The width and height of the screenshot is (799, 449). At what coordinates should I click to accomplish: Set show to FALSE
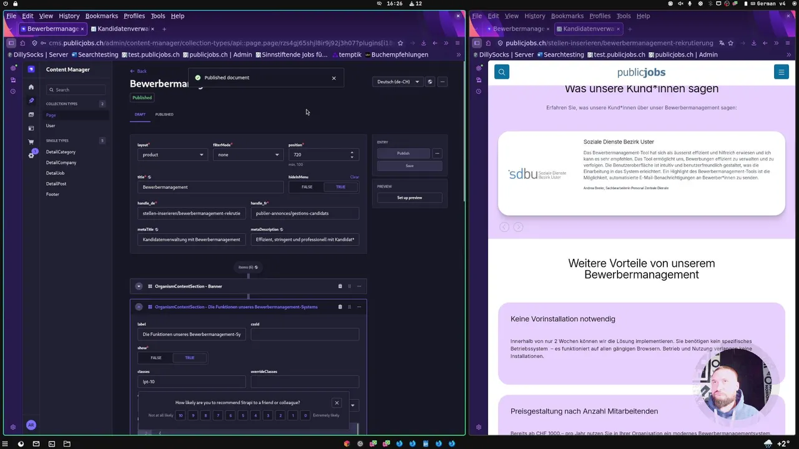tap(156, 358)
